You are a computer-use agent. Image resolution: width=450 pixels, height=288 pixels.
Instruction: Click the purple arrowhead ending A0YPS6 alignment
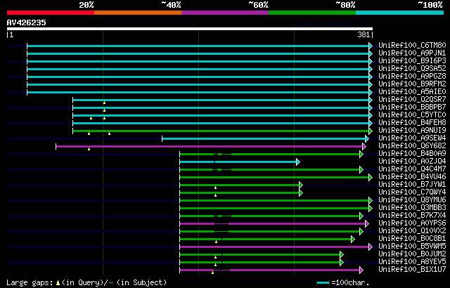pos(367,224)
